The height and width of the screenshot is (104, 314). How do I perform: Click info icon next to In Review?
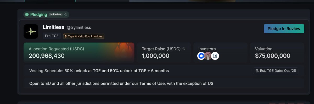pos(66,15)
